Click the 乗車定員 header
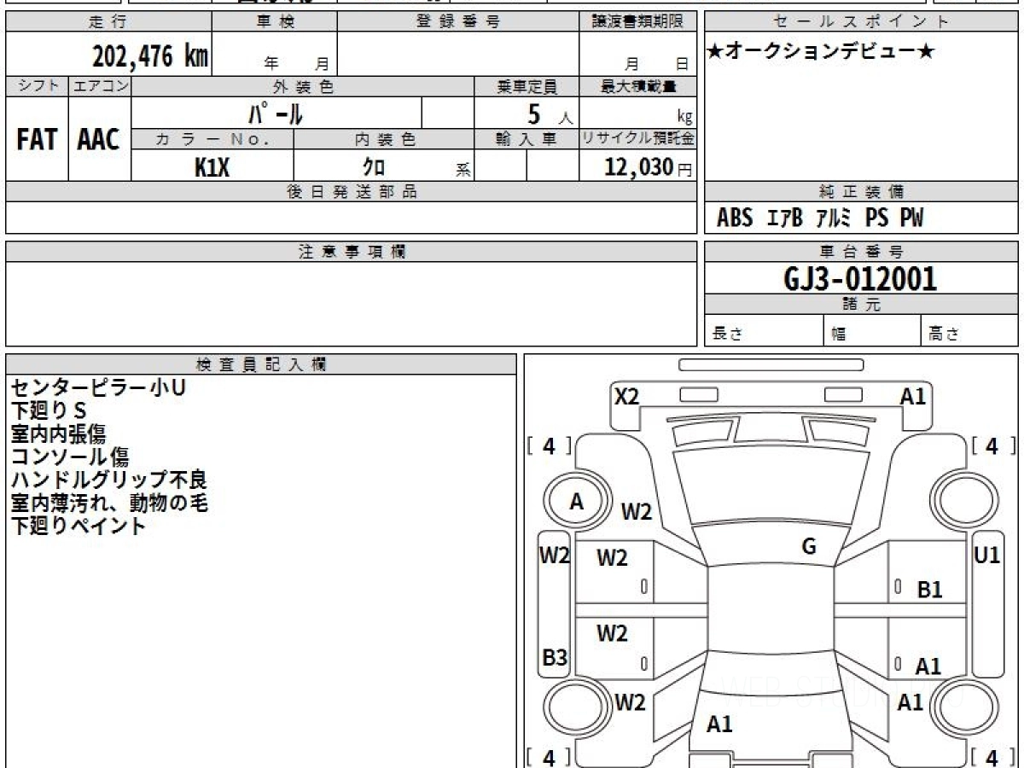Viewport: 1024px width, 768px height. (x=527, y=86)
